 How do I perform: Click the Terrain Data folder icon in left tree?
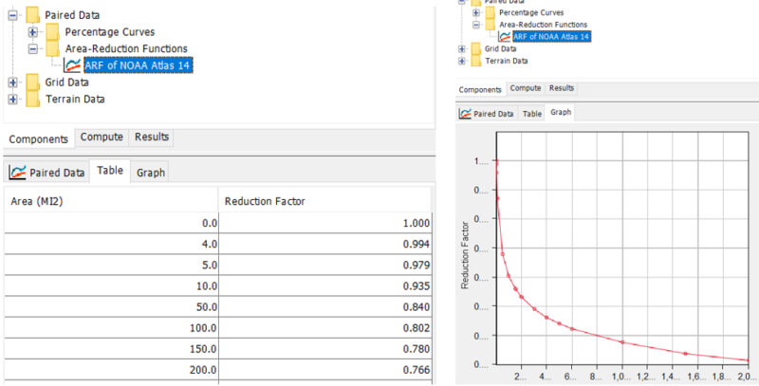[32, 99]
